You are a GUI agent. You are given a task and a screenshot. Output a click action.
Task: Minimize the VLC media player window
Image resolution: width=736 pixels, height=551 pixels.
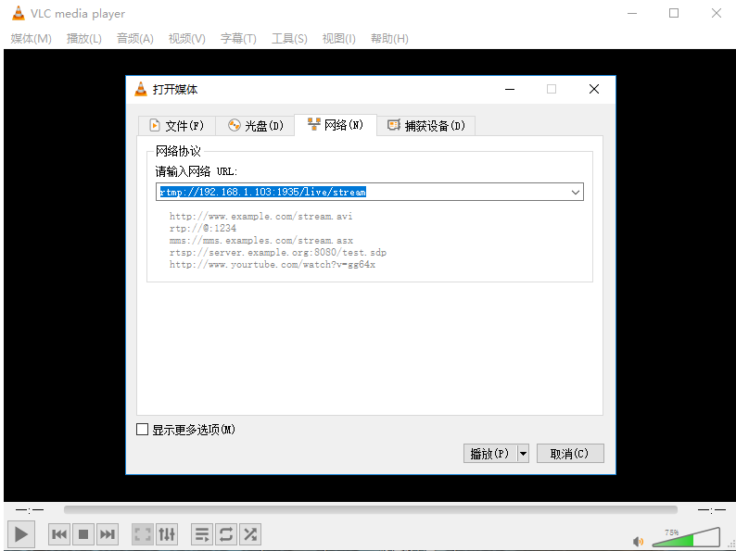632,13
